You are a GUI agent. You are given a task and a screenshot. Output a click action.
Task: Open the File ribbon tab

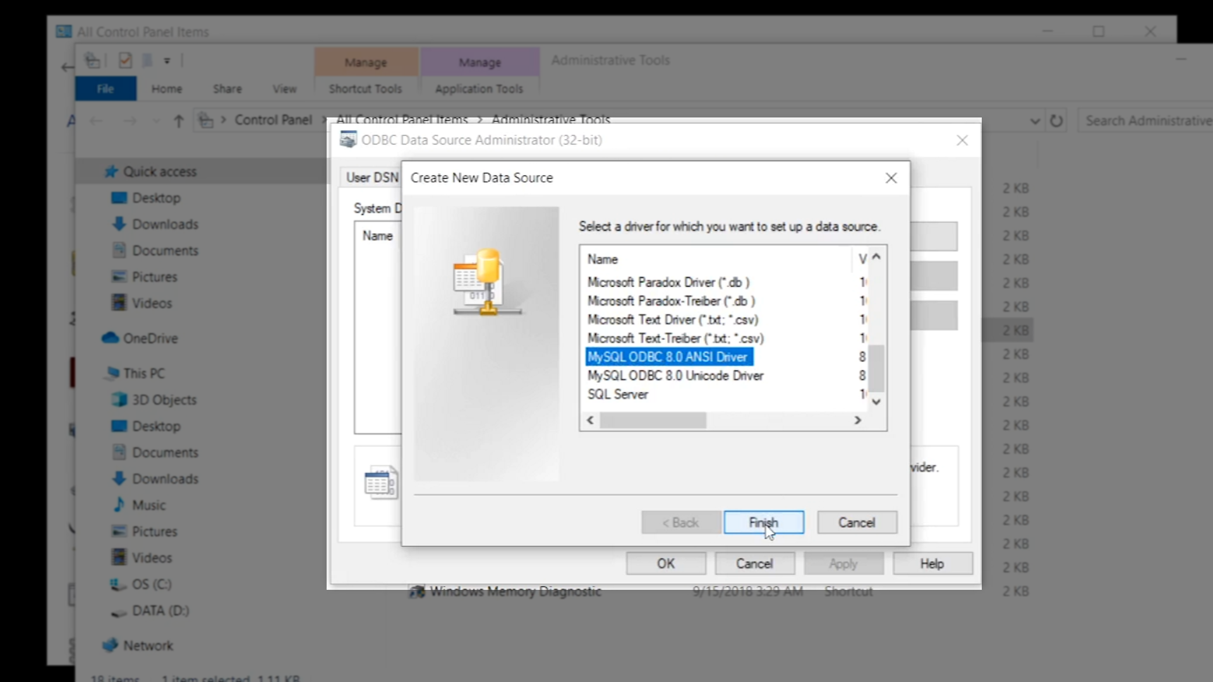106,89
